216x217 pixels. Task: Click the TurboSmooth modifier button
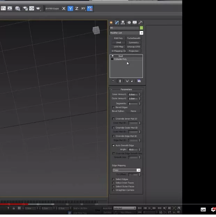(x=133, y=38)
